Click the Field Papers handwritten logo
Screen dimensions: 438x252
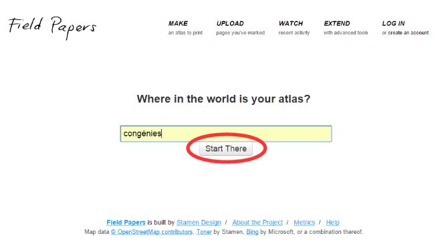point(52,27)
